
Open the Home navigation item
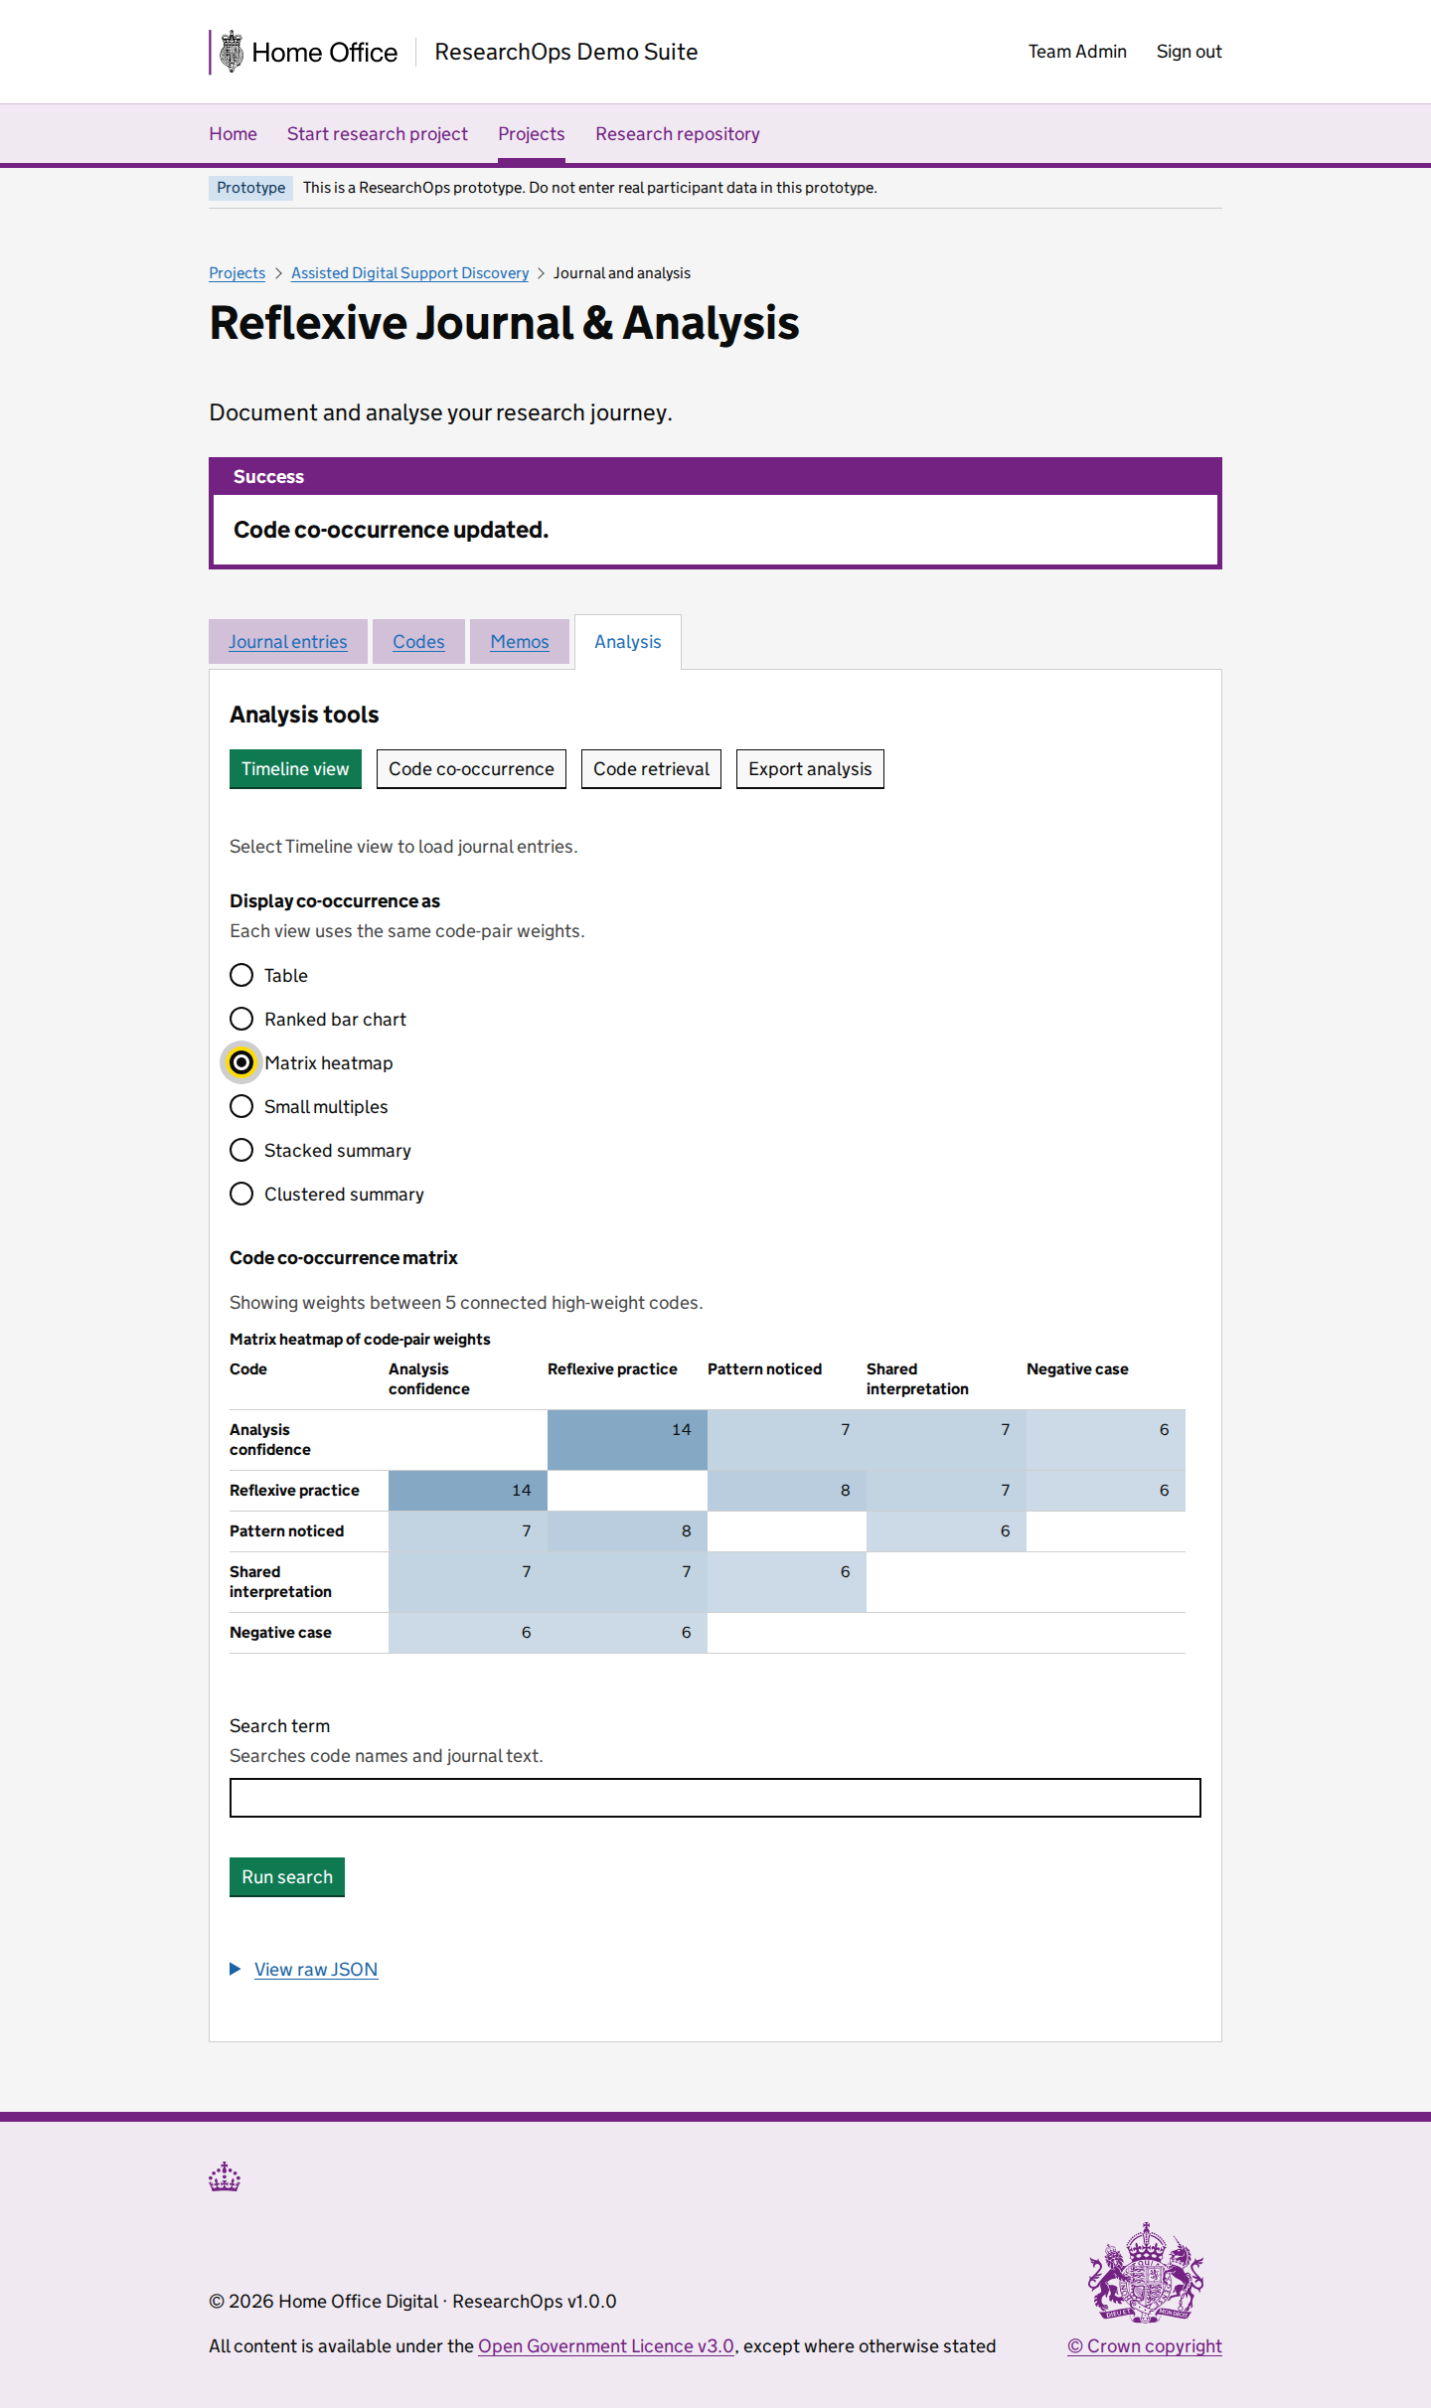click(x=233, y=134)
